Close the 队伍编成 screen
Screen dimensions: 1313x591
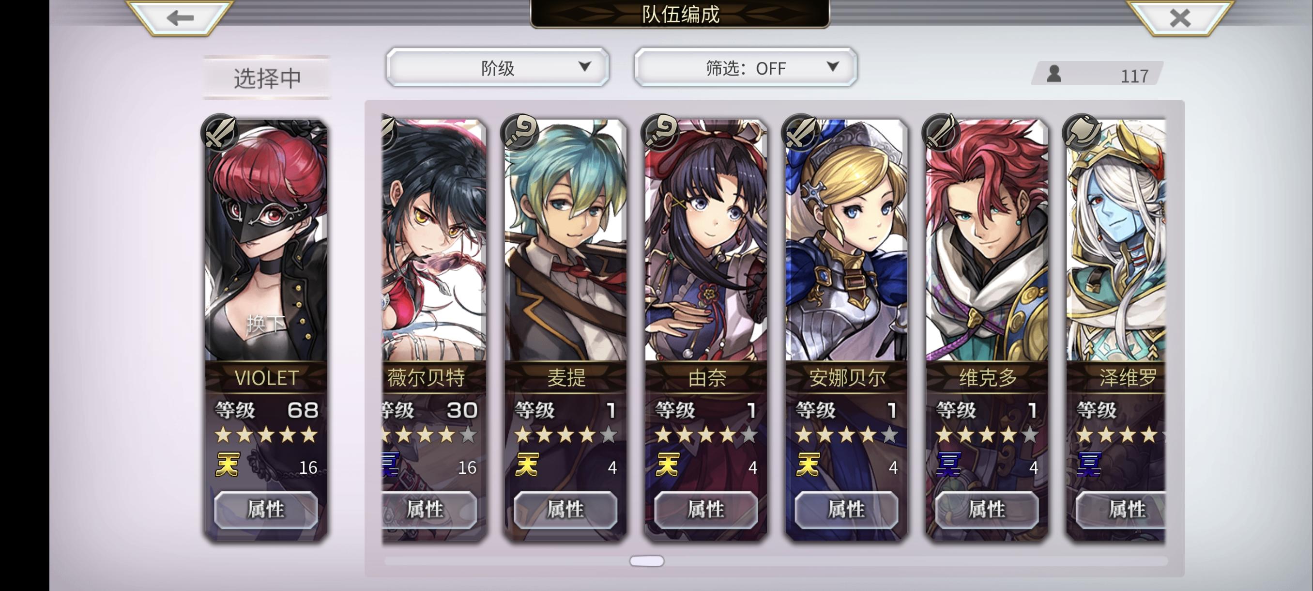pyautogui.click(x=1180, y=18)
